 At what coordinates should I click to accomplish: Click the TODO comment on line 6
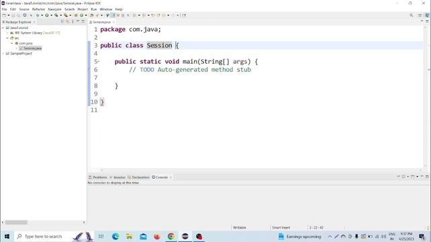pos(190,70)
